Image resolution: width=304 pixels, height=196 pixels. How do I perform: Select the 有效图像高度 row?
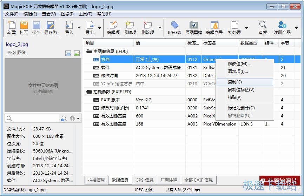coord(192,124)
